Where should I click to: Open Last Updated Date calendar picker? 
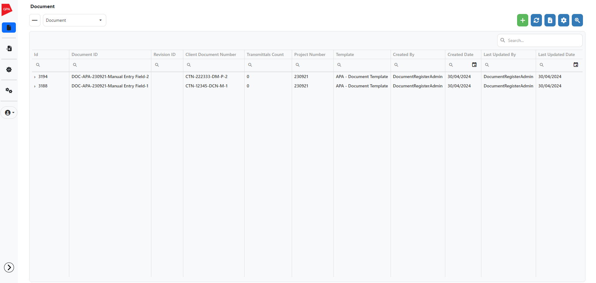[x=575, y=65]
